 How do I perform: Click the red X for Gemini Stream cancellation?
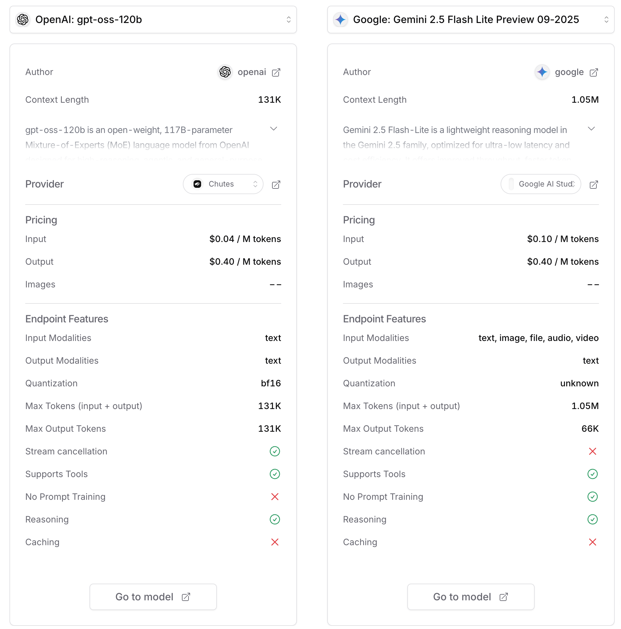point(592,451)
